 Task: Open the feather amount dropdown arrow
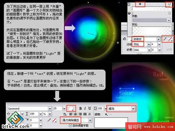pyautogui.click(x=159, y=44)
